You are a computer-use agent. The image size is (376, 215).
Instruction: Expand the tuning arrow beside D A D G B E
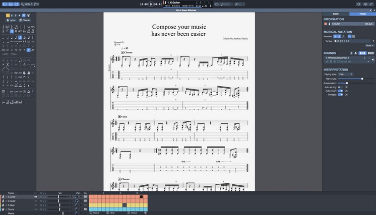click(x=373, y=41)
